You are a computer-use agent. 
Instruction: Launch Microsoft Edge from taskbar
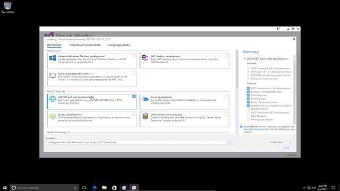point(95,187)
